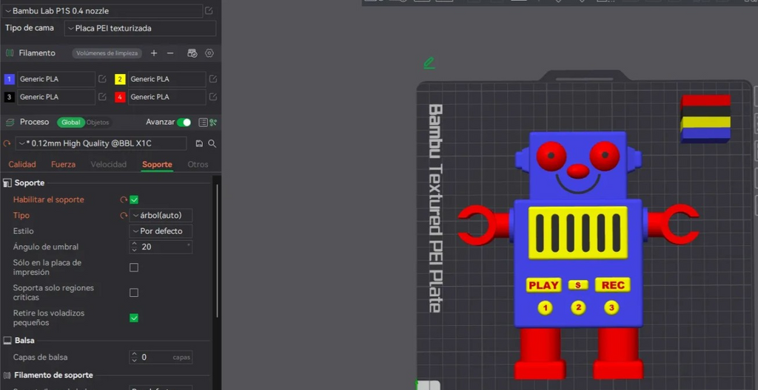Screen dimensions: 758x390
Task: Open filament 2 Generic PLA dropdown
Action: (x=167, y=79)
